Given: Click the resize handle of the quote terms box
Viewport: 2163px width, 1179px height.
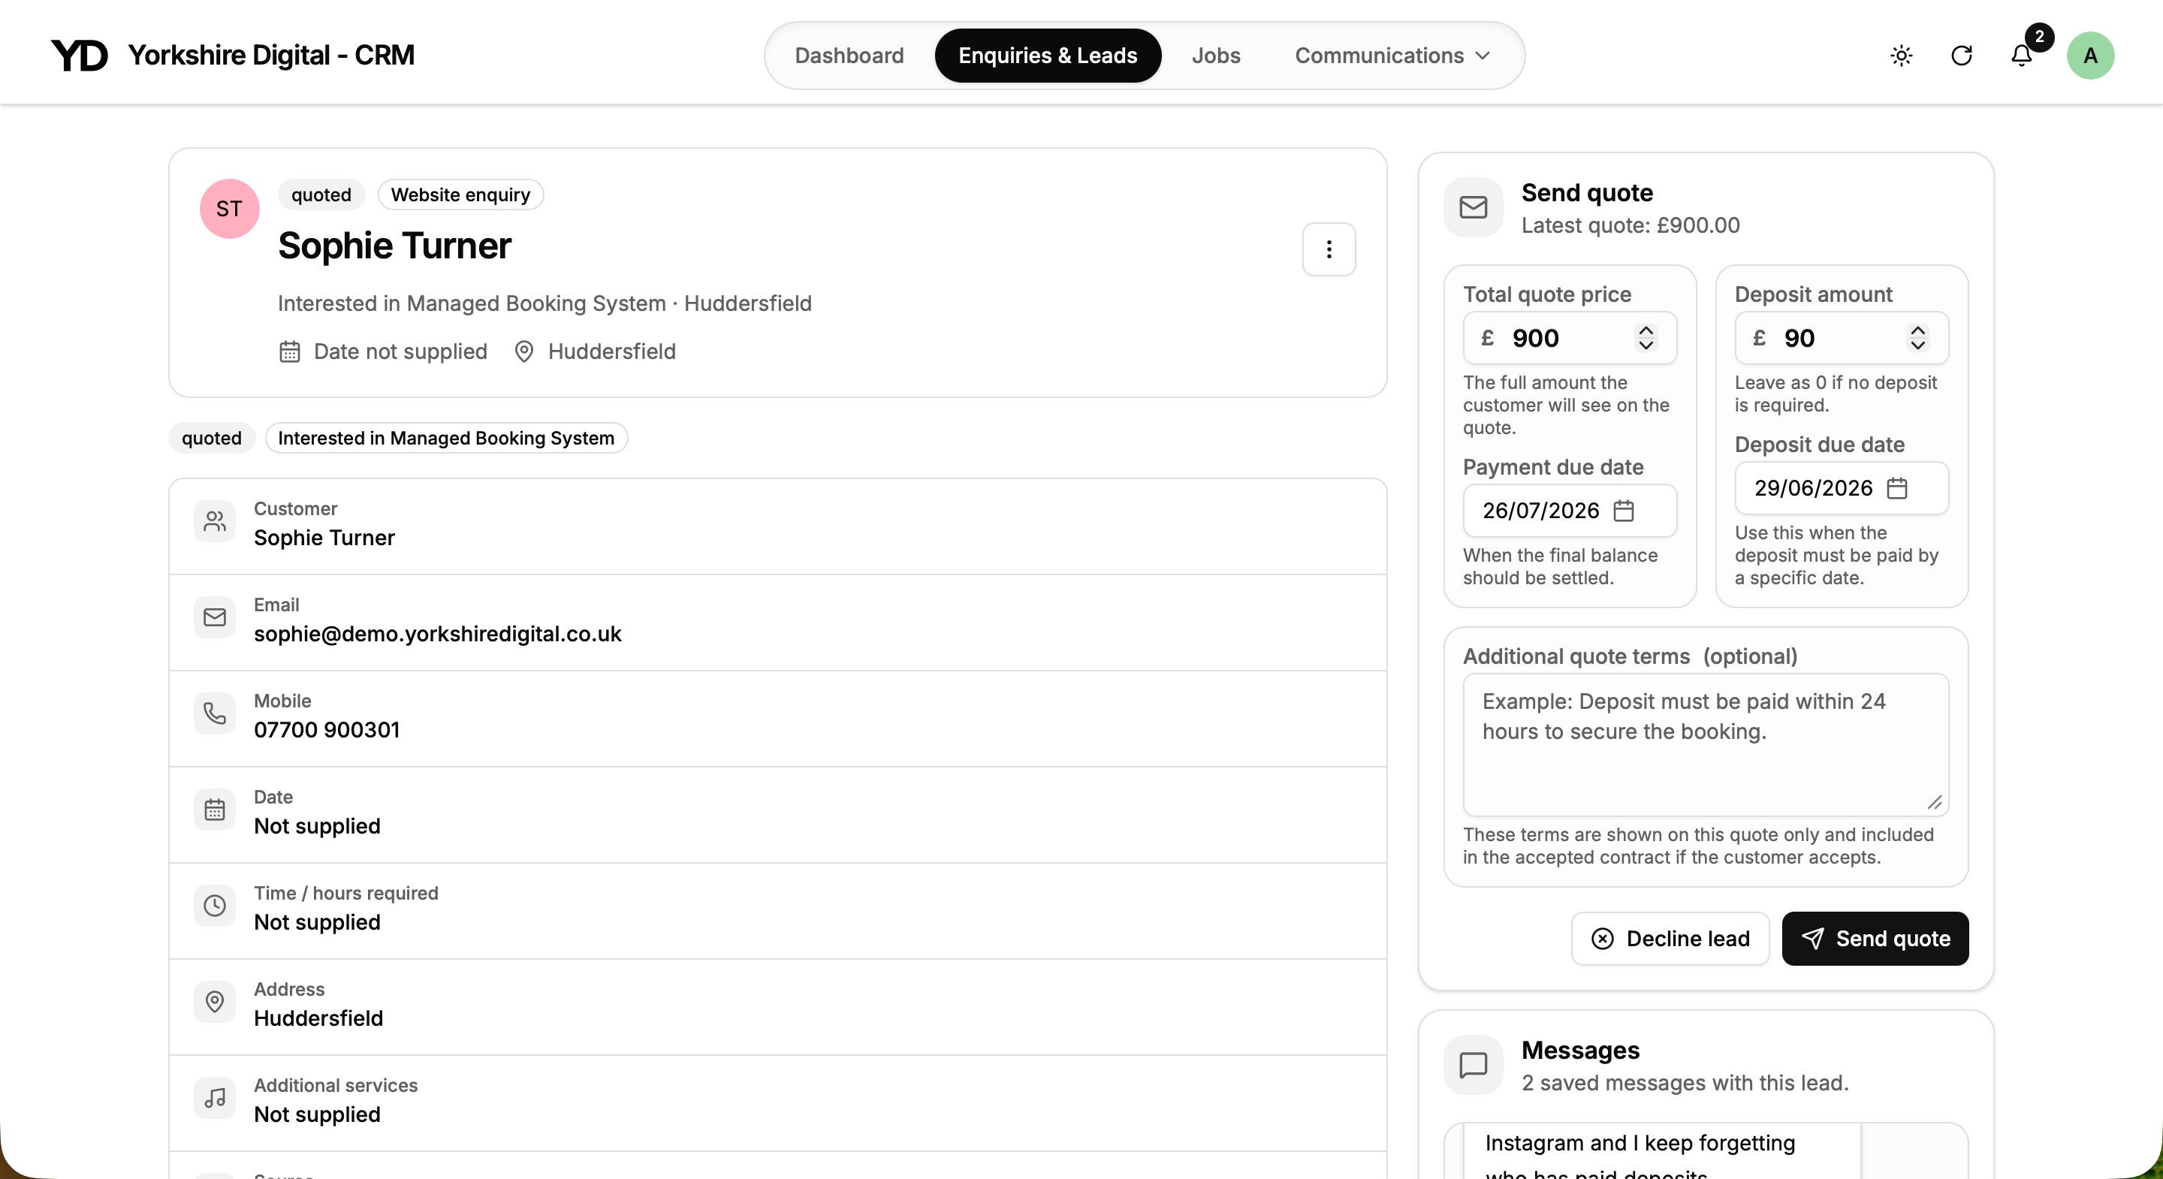Looking at the screenshot, I should (x=1935, y=803).
